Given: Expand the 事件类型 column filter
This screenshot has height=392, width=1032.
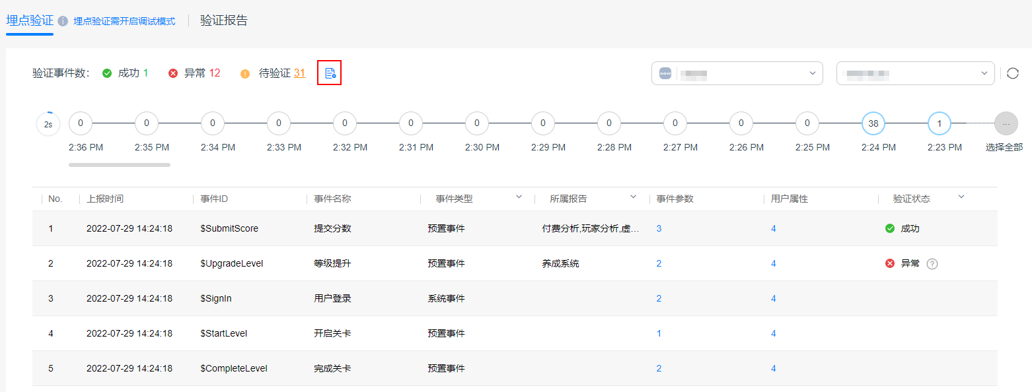Looking at the screenshot, I should point(519,197).
